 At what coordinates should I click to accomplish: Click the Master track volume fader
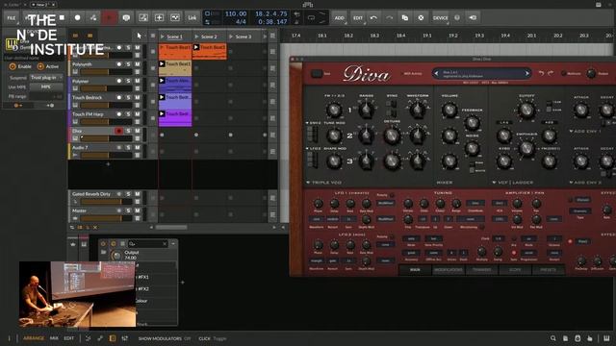coord(106,218)
